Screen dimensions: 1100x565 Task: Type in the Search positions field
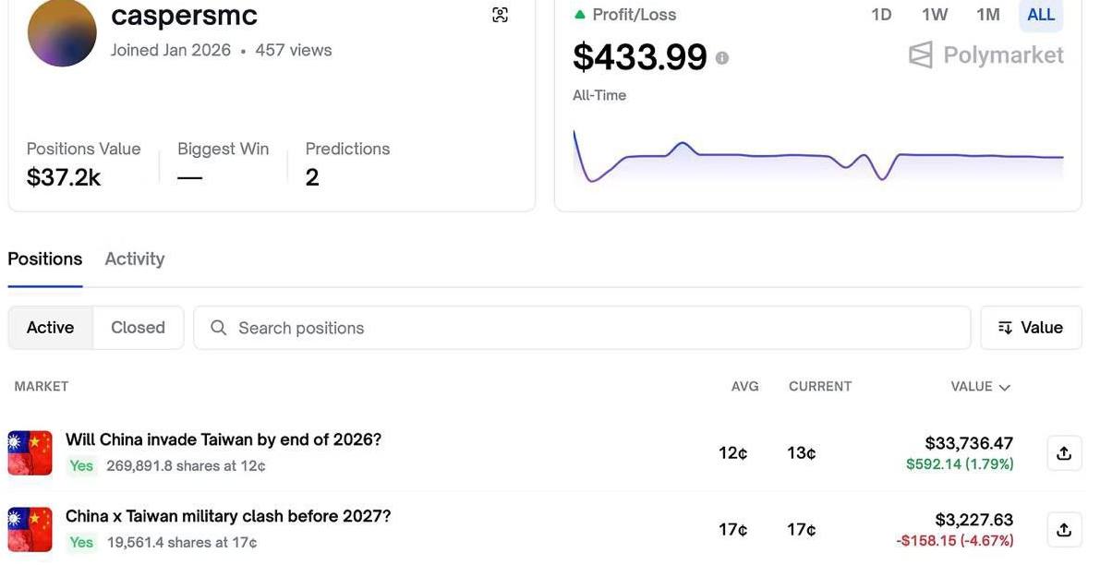coord(591,328)
